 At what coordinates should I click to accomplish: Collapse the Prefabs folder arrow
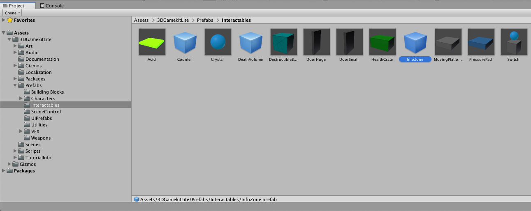15,85
